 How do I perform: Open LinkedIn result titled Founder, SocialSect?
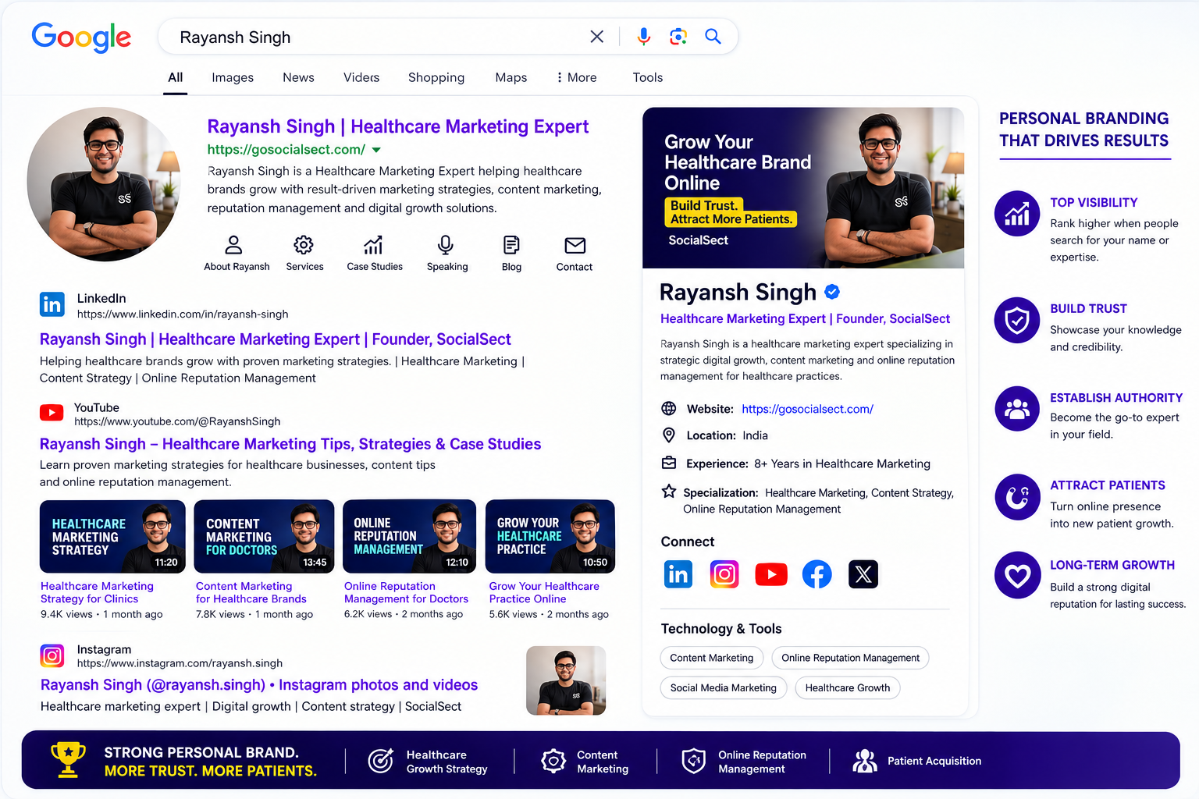(x=276, y=339)
